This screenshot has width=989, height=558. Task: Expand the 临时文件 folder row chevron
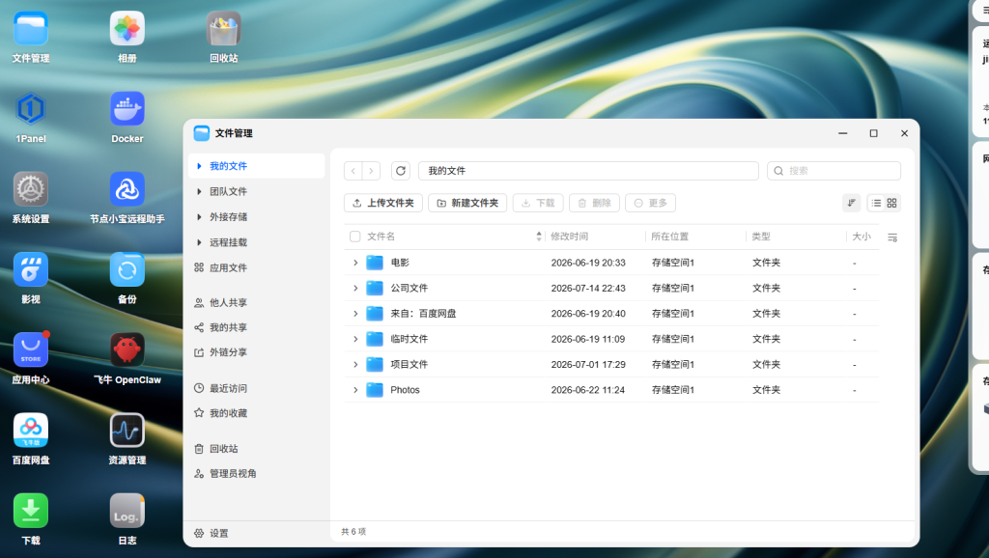[355, 339]
